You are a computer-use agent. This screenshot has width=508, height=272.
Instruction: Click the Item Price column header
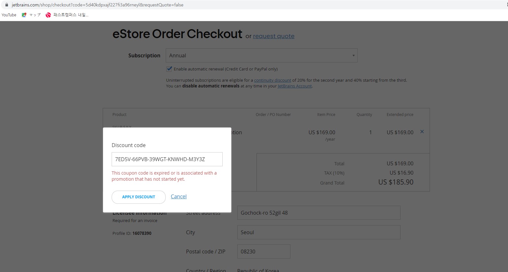pyautogui.click(x=326, y=114)
